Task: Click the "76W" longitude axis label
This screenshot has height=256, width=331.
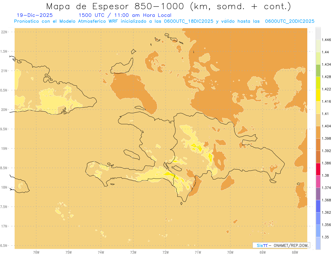Action: point(36,252)
